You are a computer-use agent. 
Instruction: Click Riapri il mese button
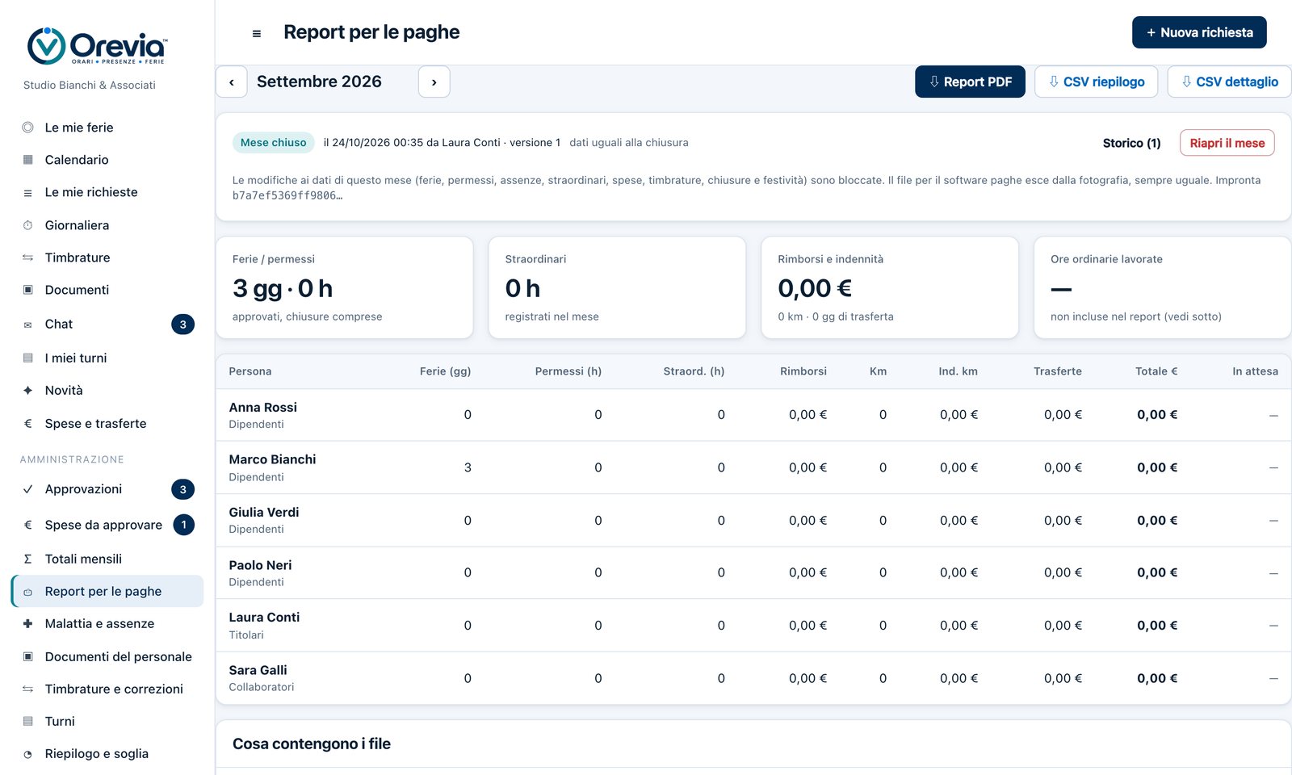click(1227, 143)
